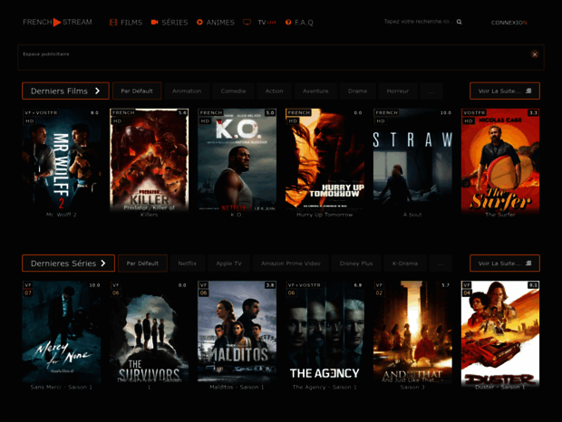Select the series Par Défaut tab
The height and width of the screenshot is (422, 562).
coord(142,264)
